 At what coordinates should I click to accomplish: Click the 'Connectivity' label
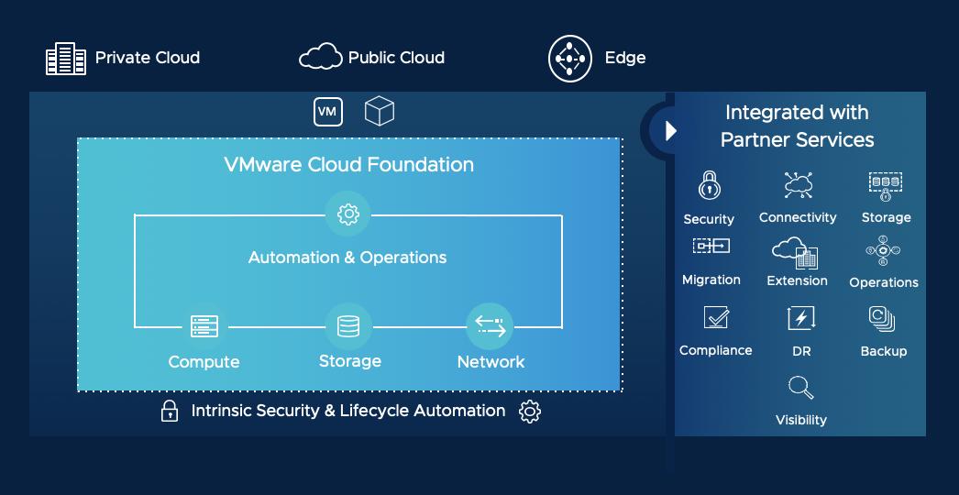[x=798, y=218]
